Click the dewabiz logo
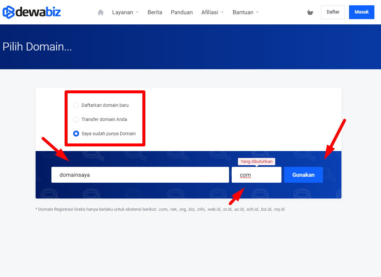 pyautogui.click(x=32, y=12)
